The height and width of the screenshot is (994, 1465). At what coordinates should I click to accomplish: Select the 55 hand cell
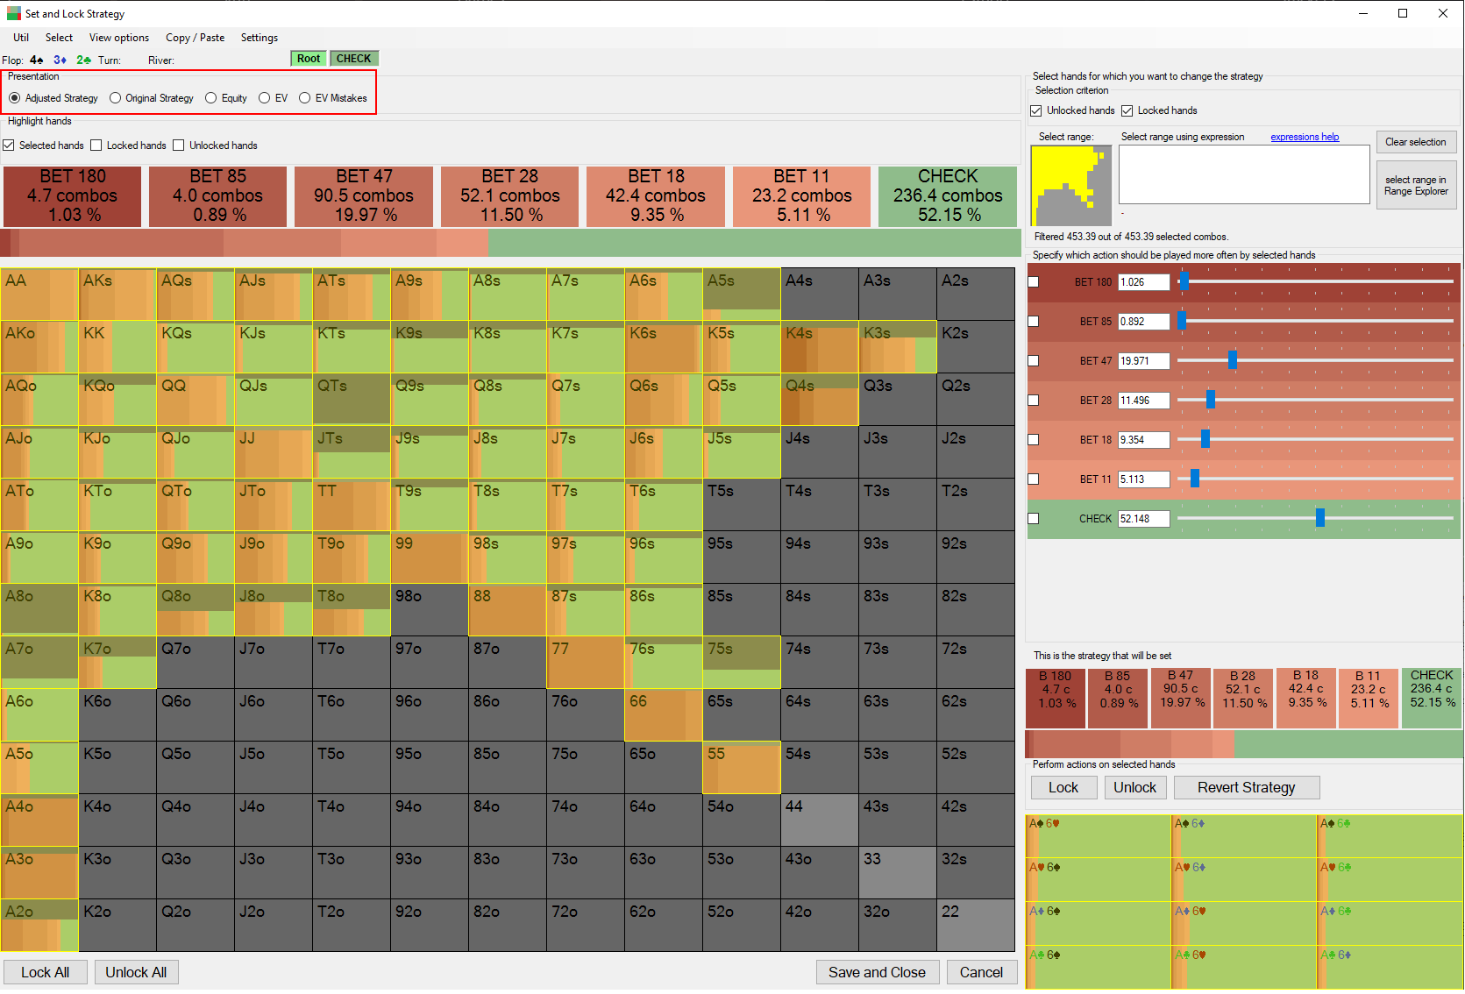(x=742, y=768)
